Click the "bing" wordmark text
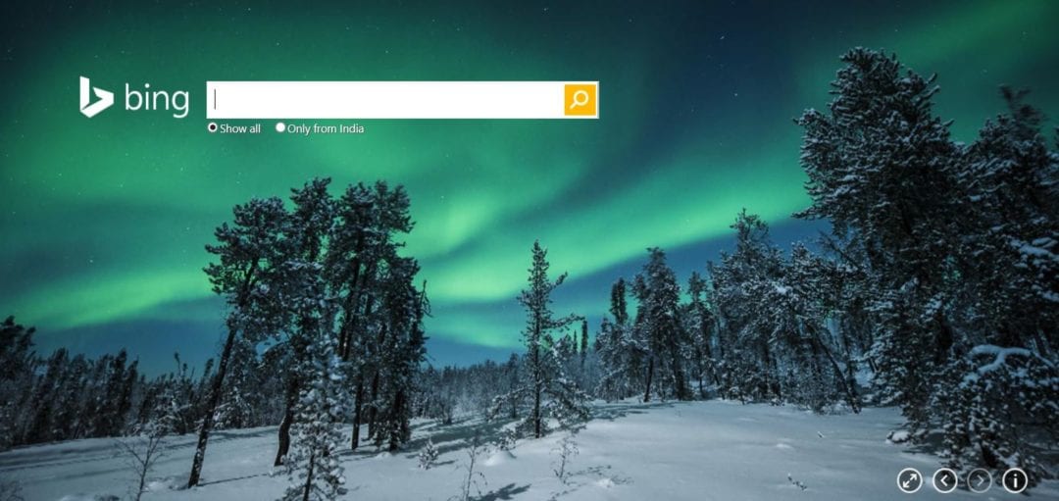Screen dimensions: 1059x501 click(x=157, y=100)
